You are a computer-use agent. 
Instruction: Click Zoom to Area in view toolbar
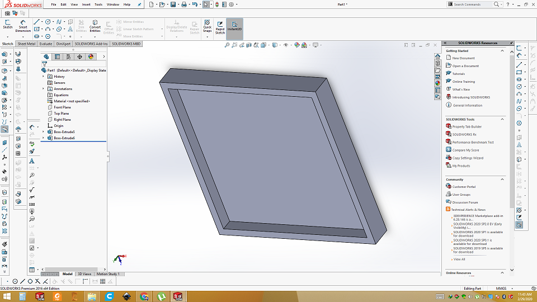point(234,45)
